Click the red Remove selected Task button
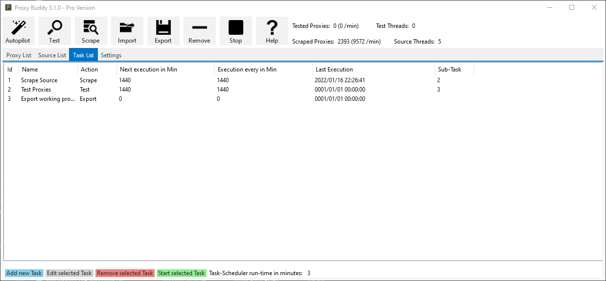 coord(125,273)
